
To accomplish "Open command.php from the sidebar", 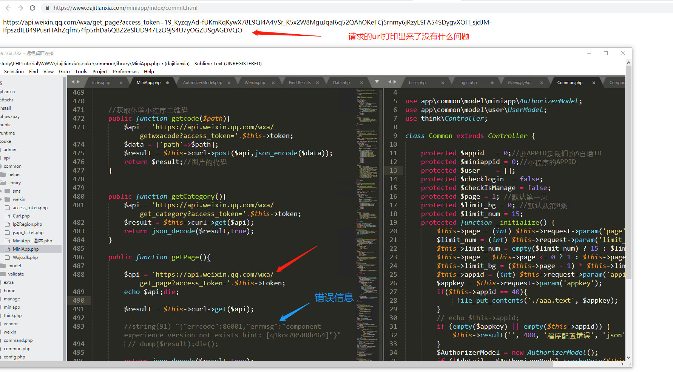I will (x=18, y=340).
